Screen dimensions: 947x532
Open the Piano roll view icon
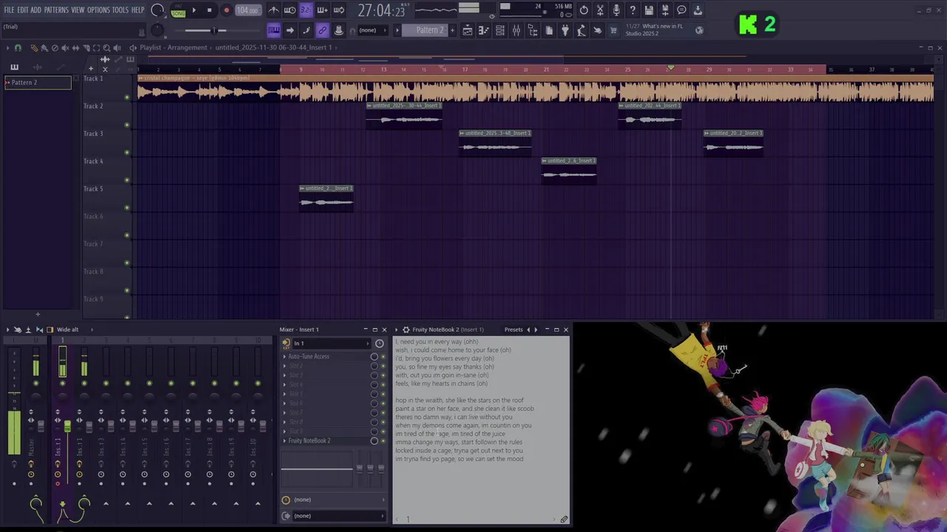pyautogui.click(x=483, y=30)
